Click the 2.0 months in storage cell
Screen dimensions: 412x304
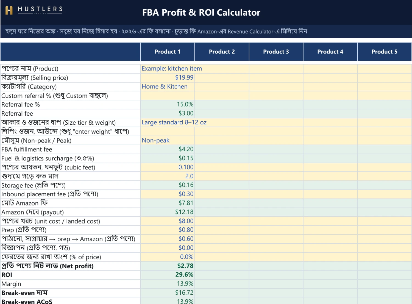pos(168,176)
